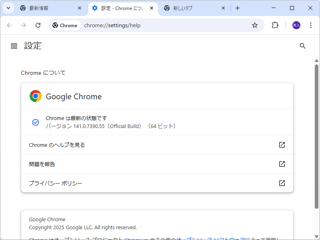This screenshot has width=320, height=240.
Task: Bookmark this page with the star icon
Action: coord(255,25)
